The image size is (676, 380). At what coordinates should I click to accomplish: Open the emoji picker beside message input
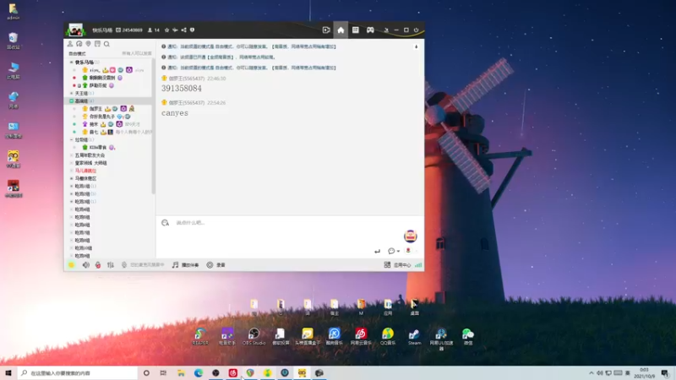pyautogui.click(x=166, y=223)
